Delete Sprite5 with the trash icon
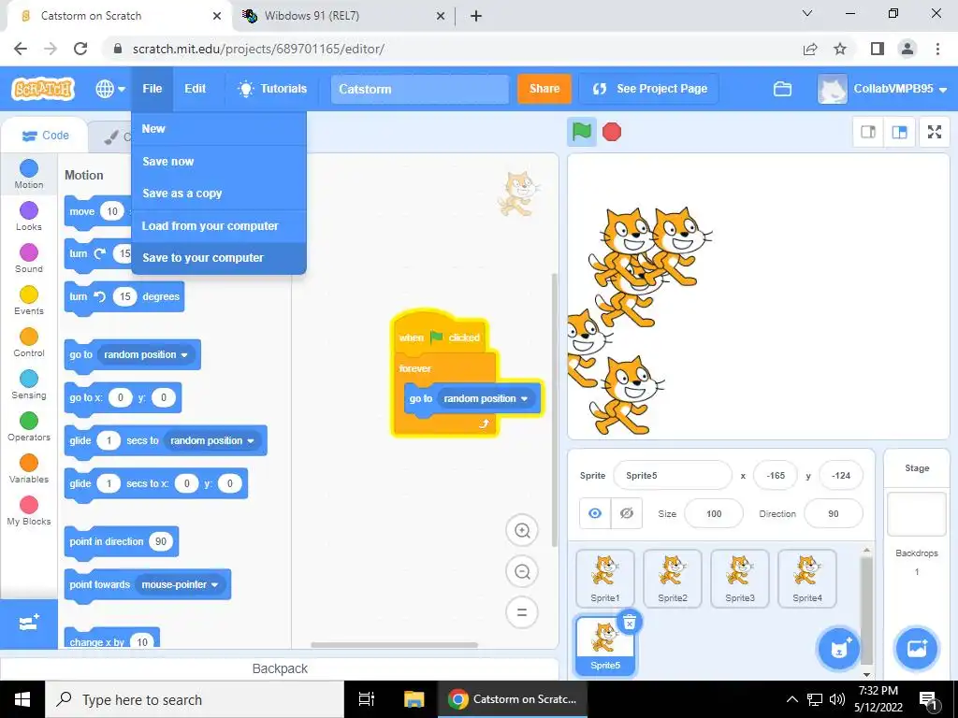Screen dimensions: 958x718 (x=630, y=622)
